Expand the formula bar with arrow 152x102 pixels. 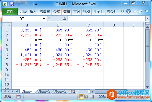(x=148, y=18)
